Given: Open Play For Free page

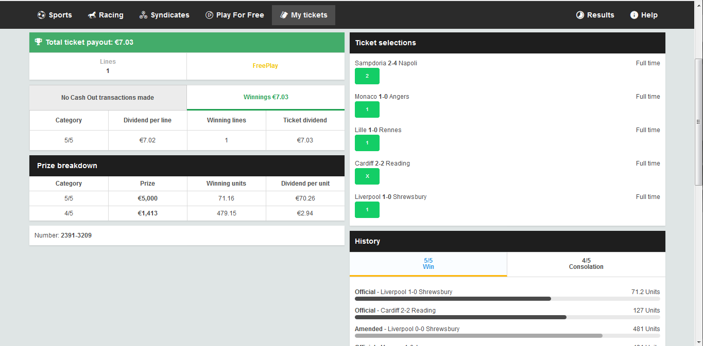Looking at the screenshot, I should 234,15.
